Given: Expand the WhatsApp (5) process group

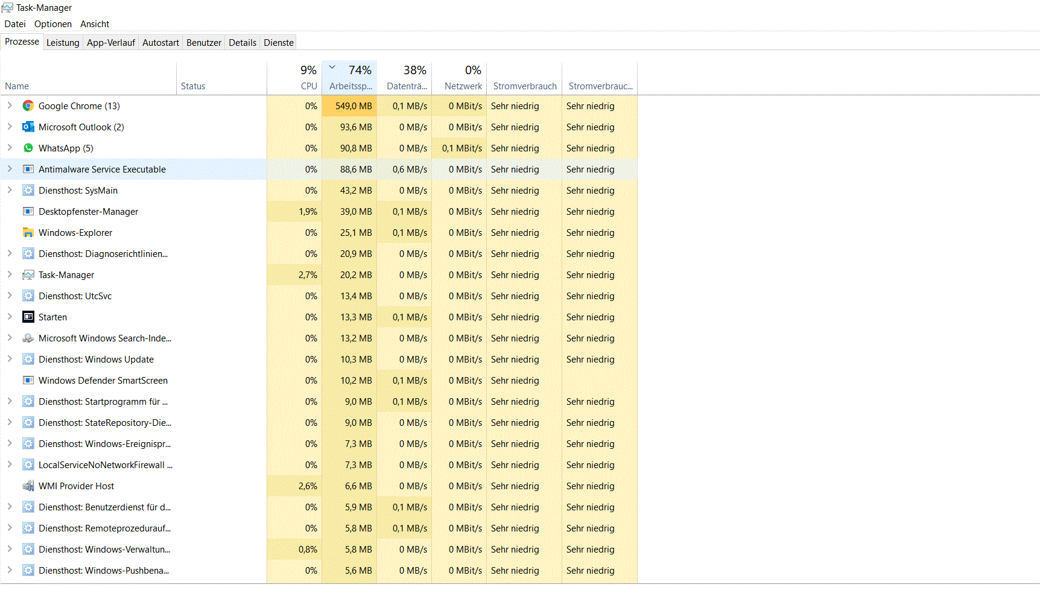Looking at the screenshot, I should [10, 148].
